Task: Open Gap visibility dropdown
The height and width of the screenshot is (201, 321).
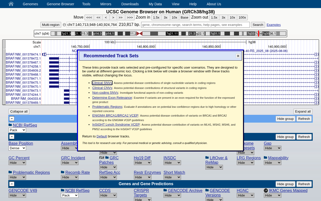Action: [273, 148]
